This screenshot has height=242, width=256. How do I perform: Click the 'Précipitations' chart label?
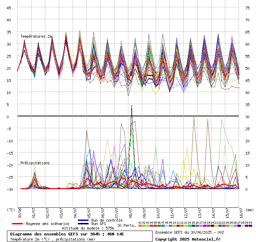click(35, 163)
